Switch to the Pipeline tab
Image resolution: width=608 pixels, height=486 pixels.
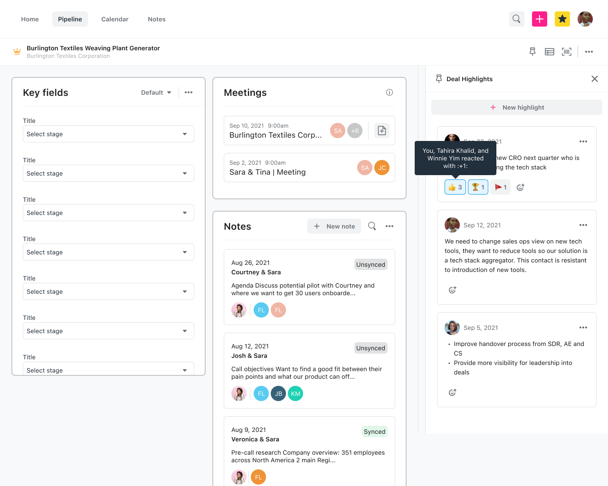pos(70,19)
